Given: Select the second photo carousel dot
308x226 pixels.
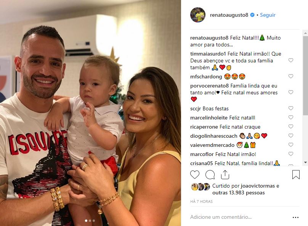Looking at the screenshot, I should [90, 221].
